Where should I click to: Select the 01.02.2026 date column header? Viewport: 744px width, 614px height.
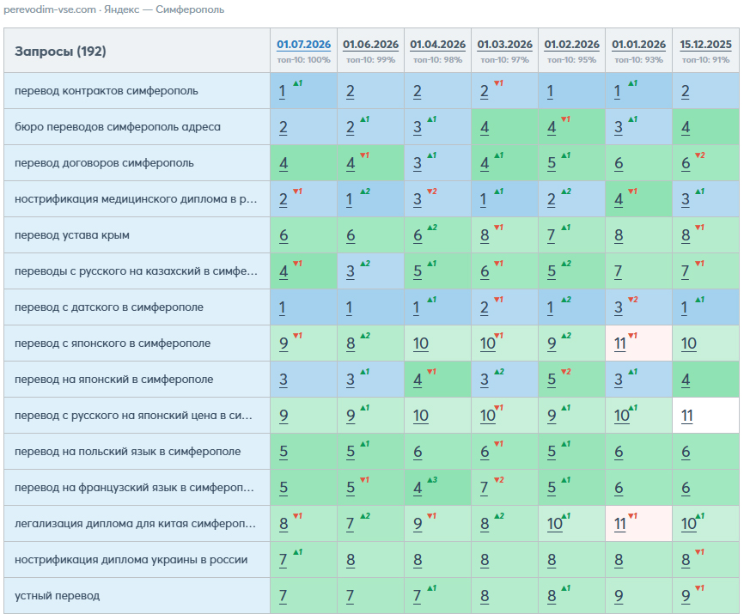pos(572,45)
